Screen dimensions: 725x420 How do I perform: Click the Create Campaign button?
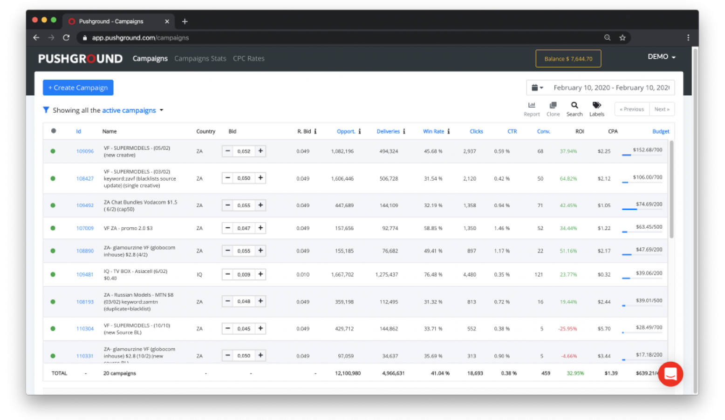click(x=78, y=88)
